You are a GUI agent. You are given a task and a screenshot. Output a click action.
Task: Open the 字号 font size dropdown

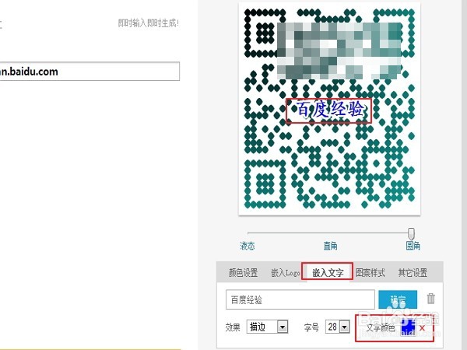(x=337, y=327)
